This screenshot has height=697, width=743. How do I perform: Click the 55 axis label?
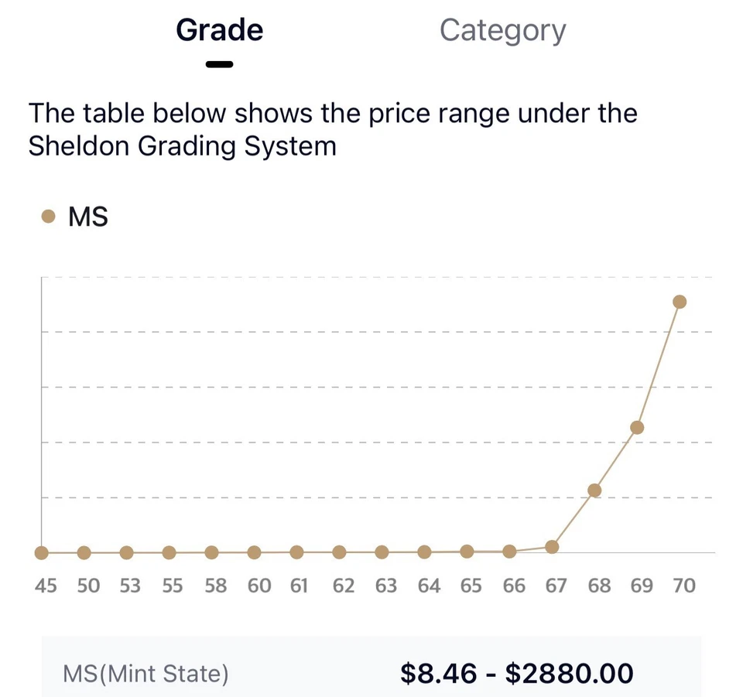coord(173,586)
